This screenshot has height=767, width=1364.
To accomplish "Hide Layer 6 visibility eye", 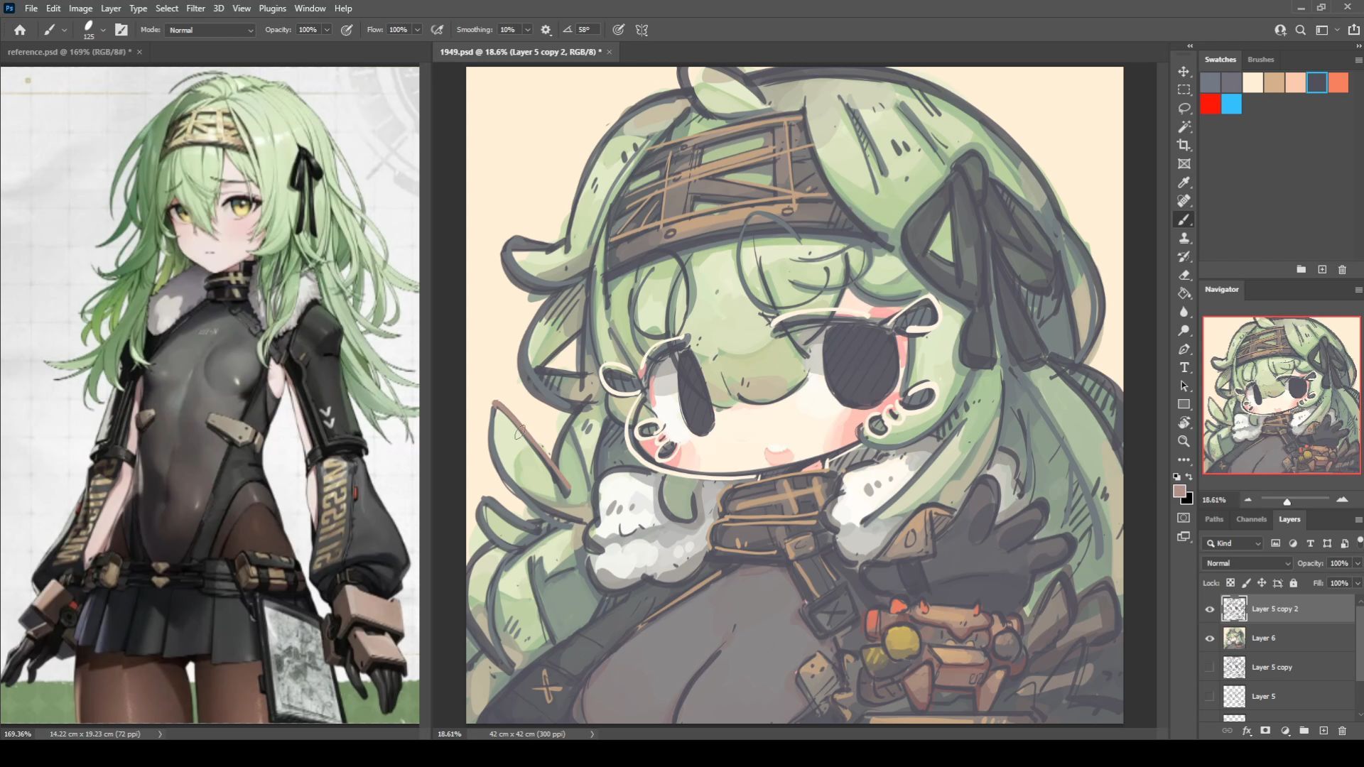I will click(x=1209, y=638).
